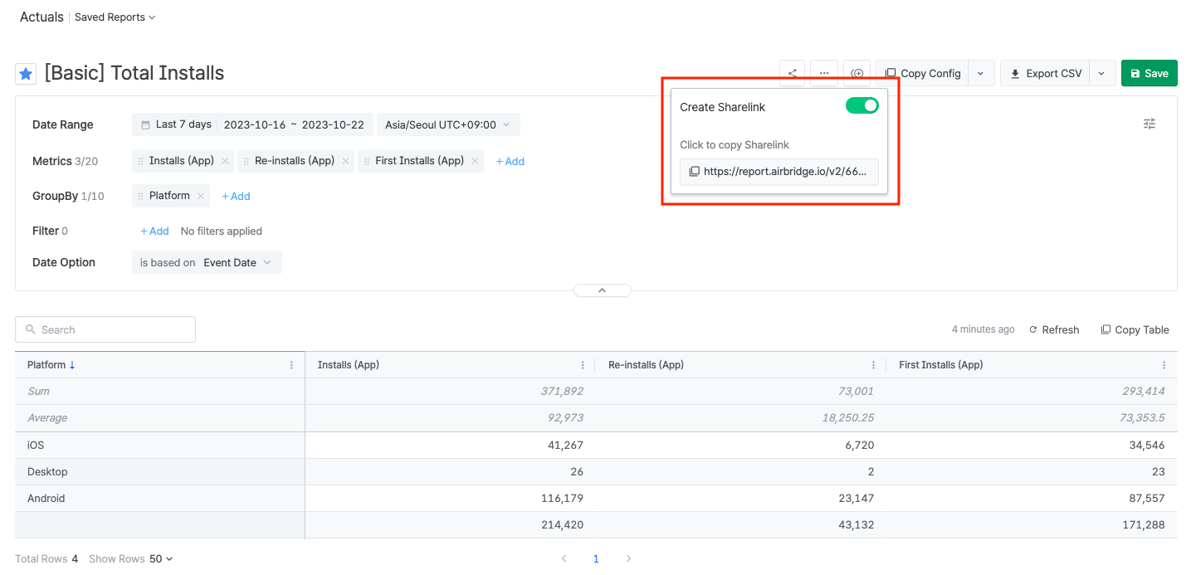Viewport: 1191px width, 575px height.
Task: Open First Installs (App) column menu
Action: pyautogui.click(x=1164, y=365)
